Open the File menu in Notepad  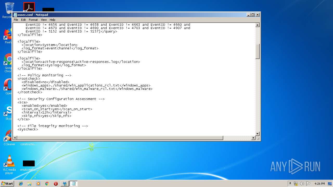pyautogui.click(x=16, y=20)
